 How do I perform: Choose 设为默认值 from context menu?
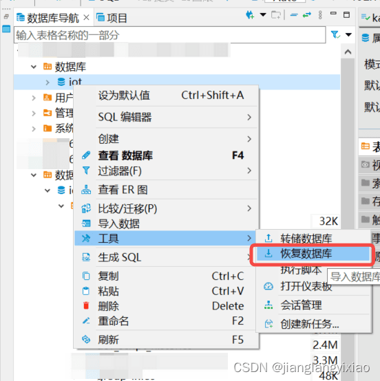point(167,95)
